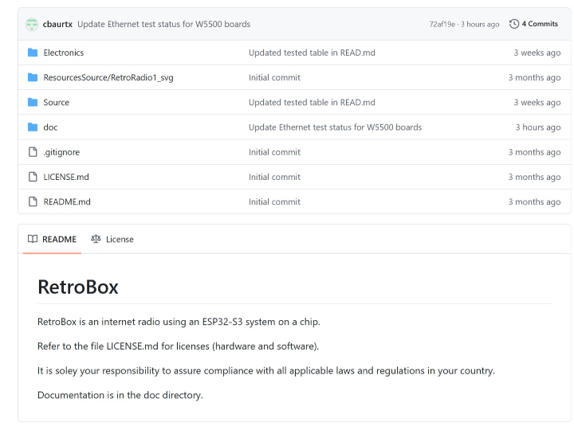
Task: Open the README.md file
Action: click(67, 201)
